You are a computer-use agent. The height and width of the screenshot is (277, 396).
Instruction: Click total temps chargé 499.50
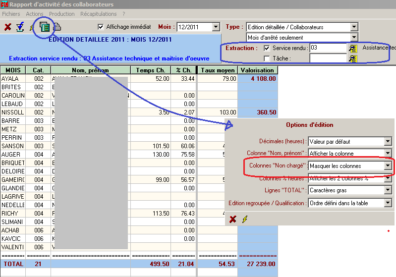tap(160, 264)
